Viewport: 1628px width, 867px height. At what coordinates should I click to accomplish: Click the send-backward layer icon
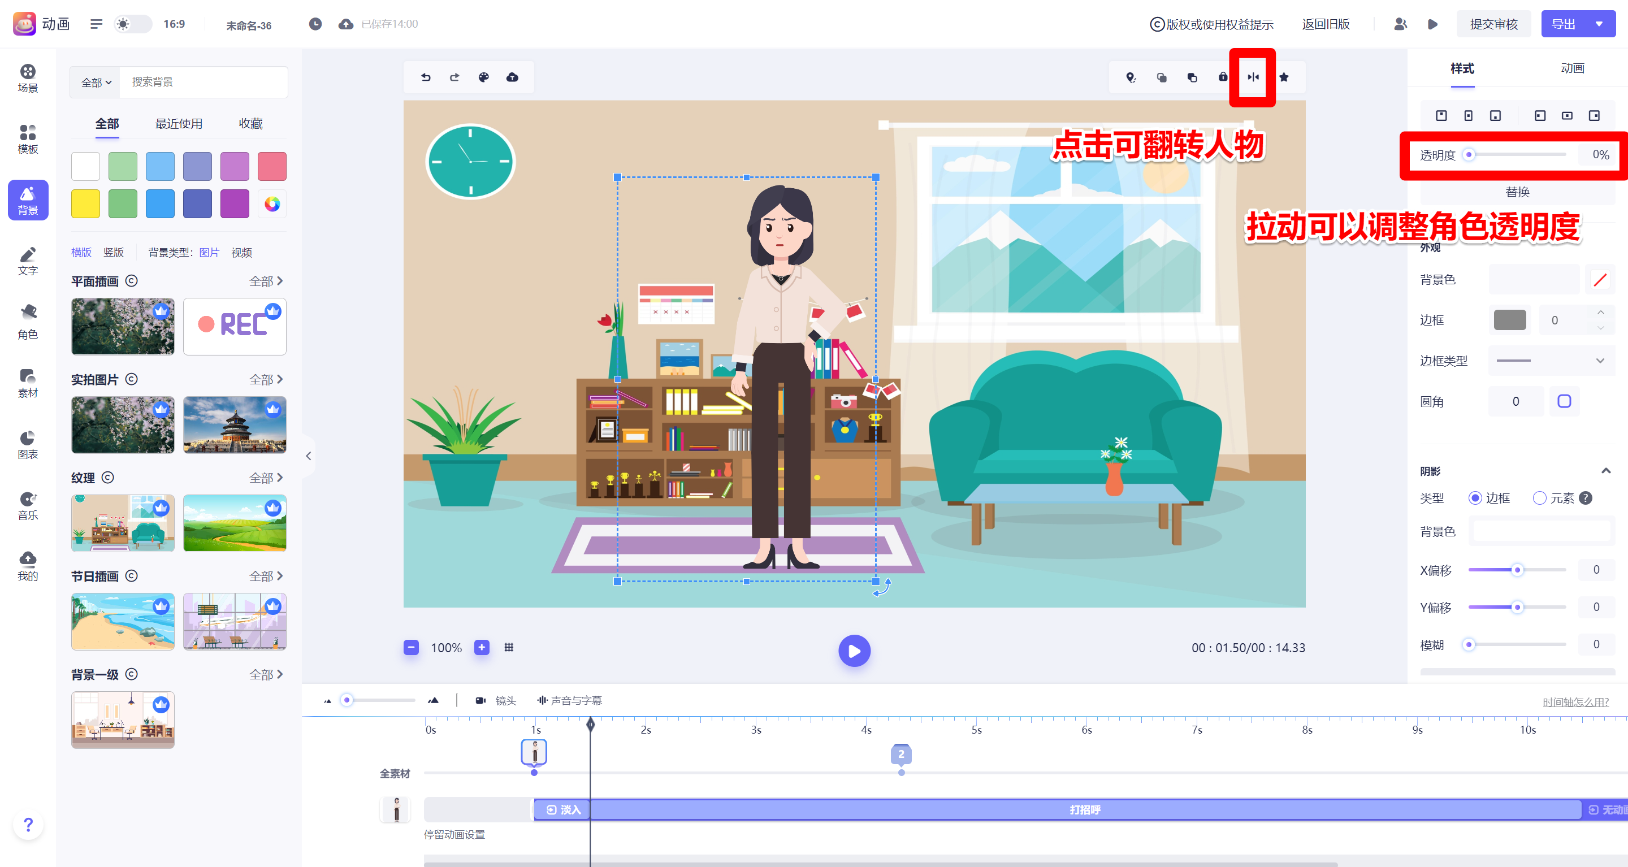pos(1192,78)
